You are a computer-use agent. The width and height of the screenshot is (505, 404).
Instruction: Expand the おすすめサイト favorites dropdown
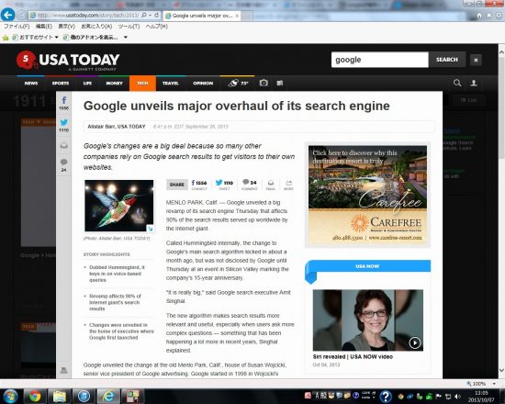pyautogui.click(x=57, y=38)
